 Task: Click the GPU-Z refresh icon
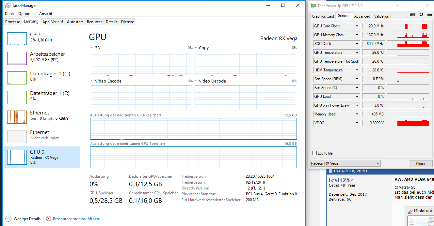[x=421, y=15]
